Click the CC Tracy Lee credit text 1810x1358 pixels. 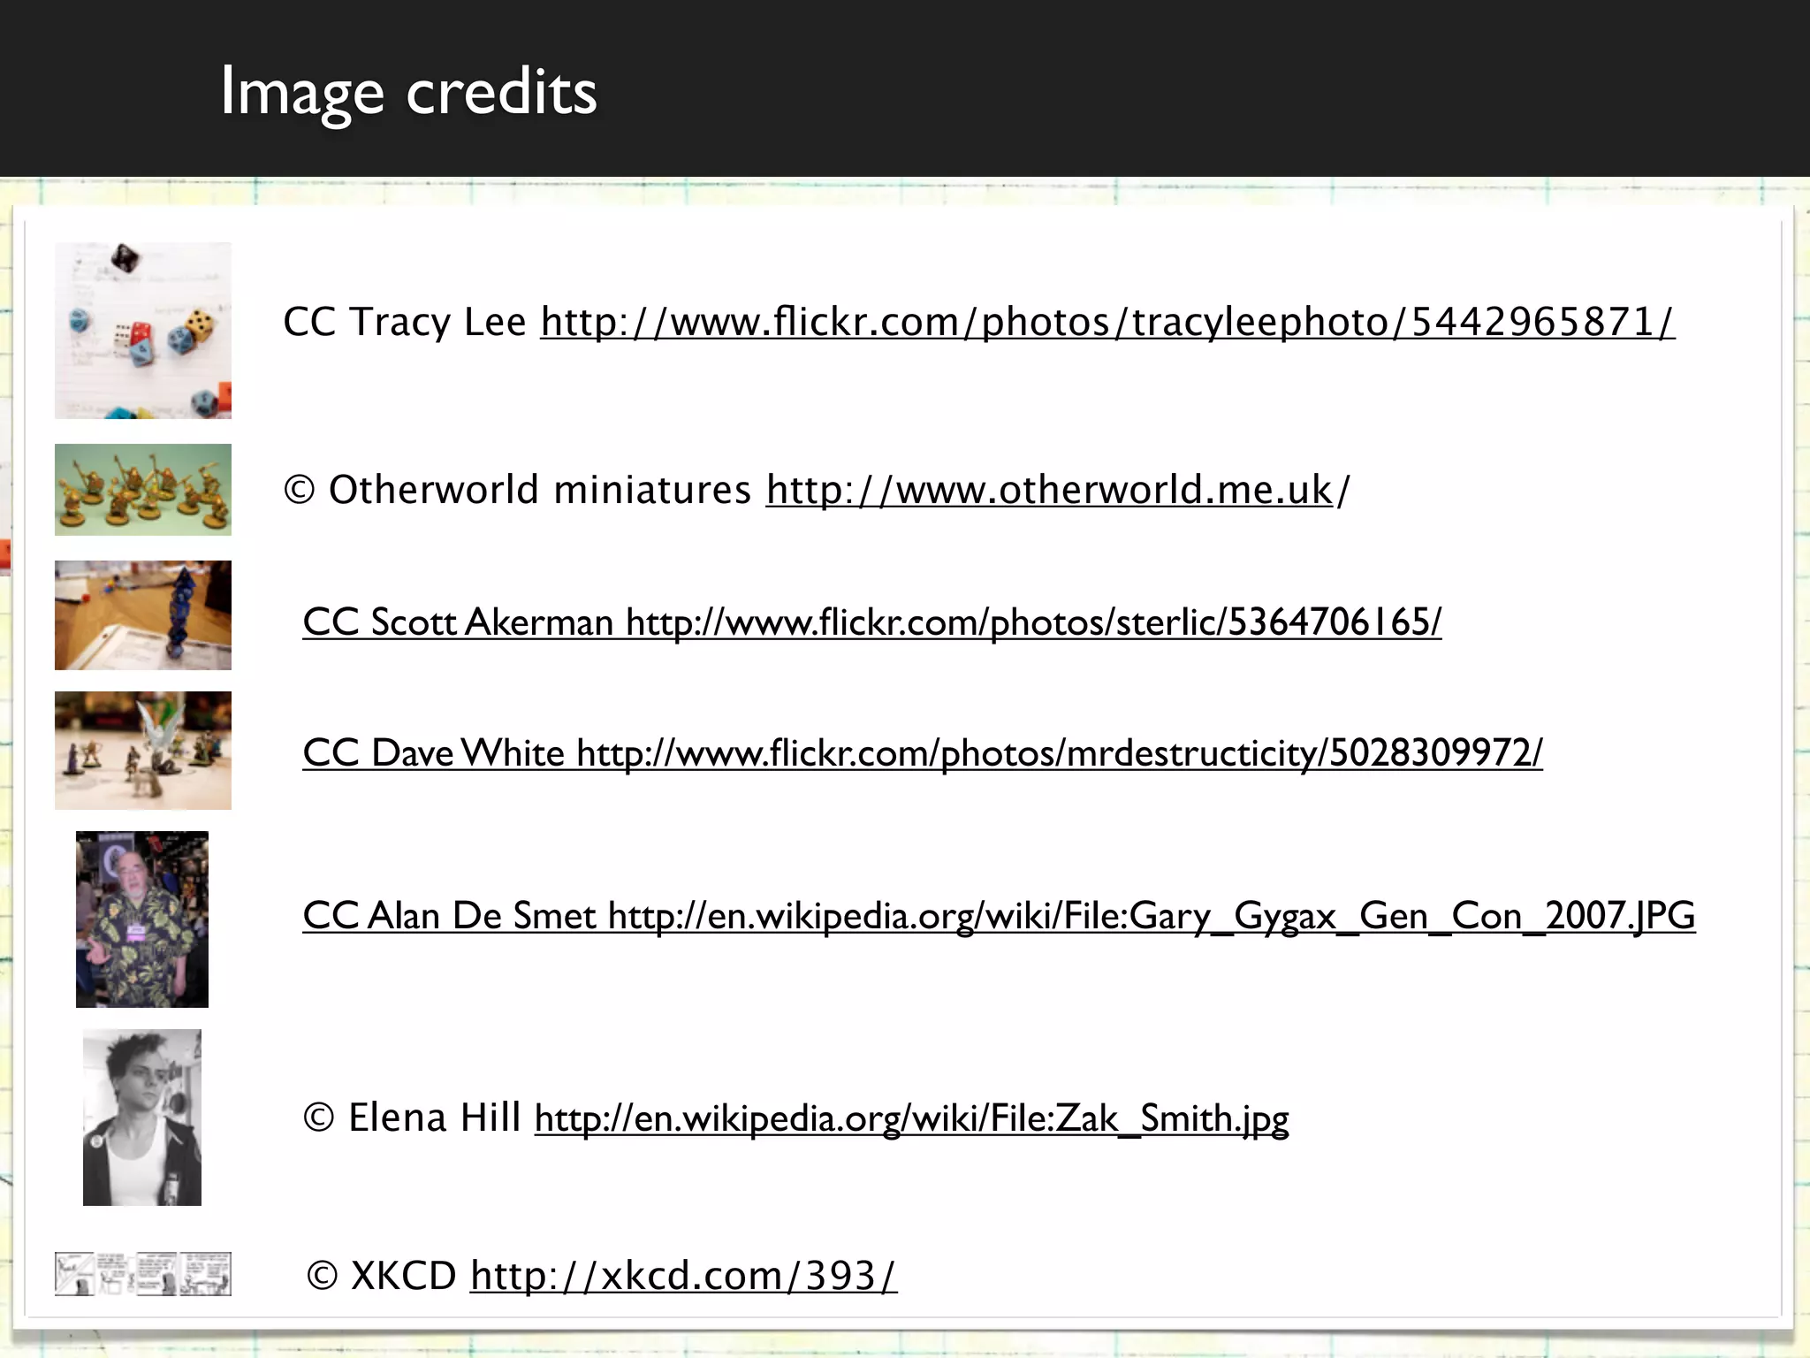[405, 322]
